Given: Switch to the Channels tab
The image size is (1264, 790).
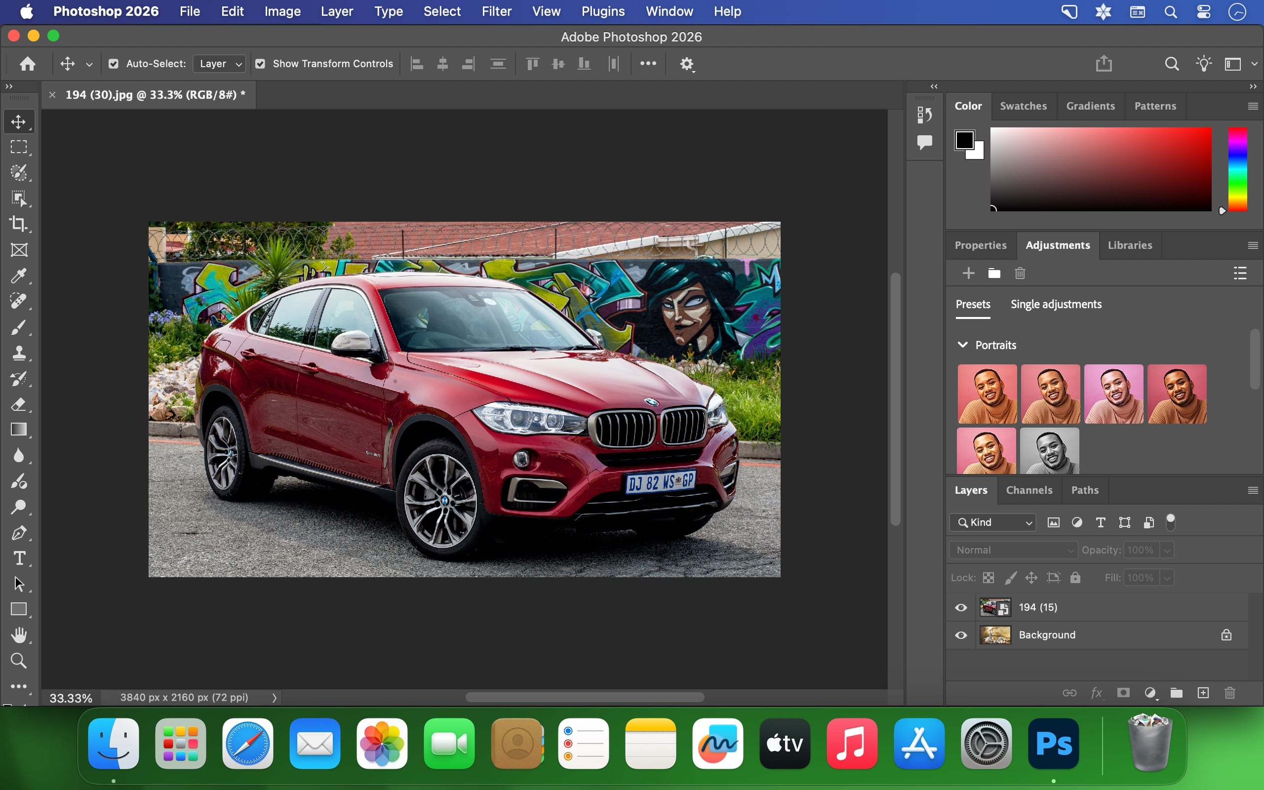Looking at the screenshot, I should 1028,490.
